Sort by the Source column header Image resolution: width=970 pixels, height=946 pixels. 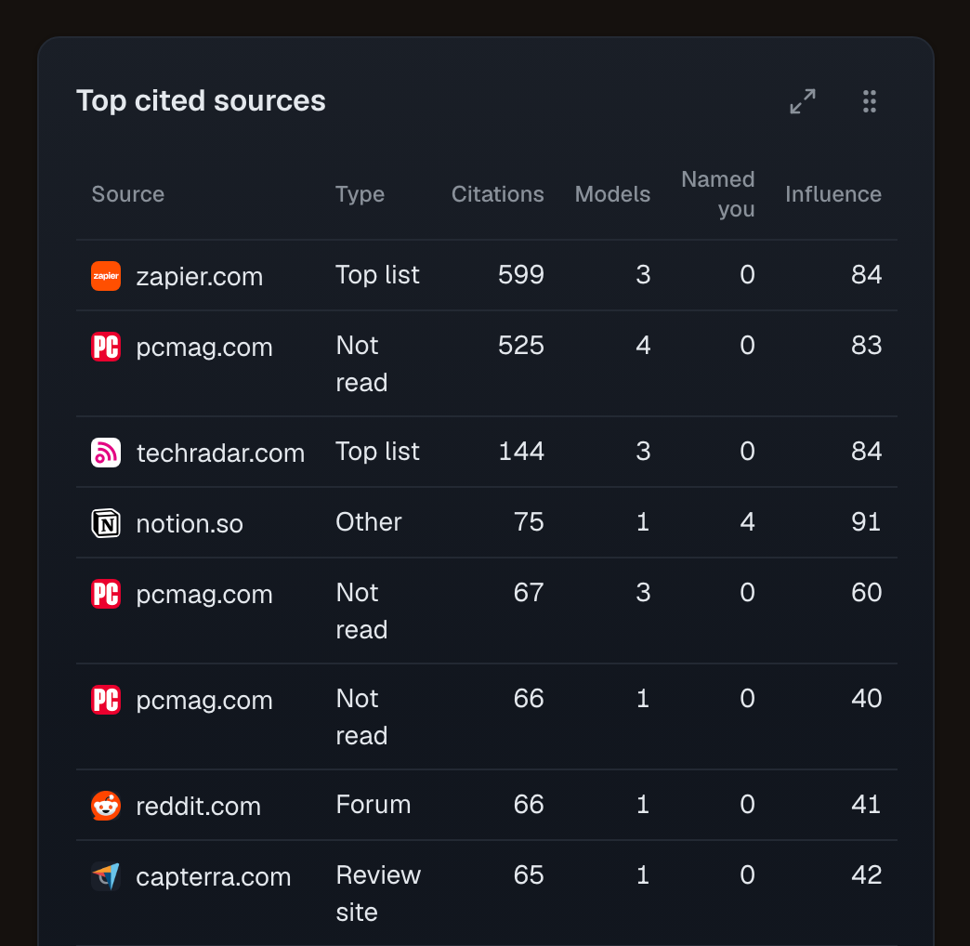click(128, 194)
